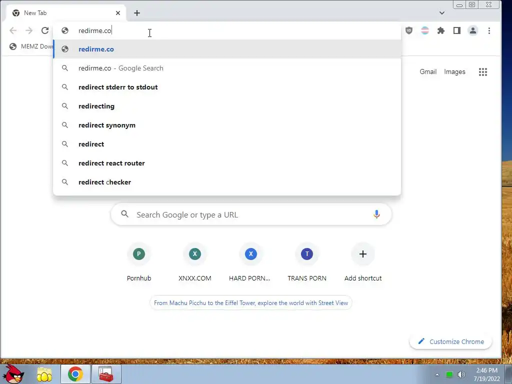Choose 'redirect stderr to stdout' suggestion
This screenshot has height=384, width=512.
coord(227,87)
